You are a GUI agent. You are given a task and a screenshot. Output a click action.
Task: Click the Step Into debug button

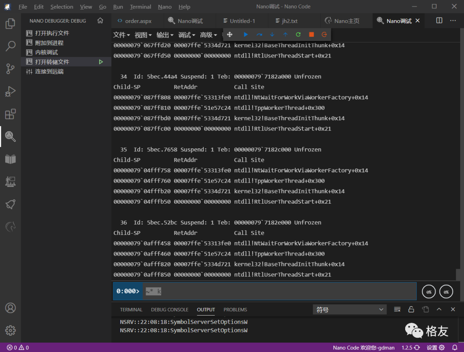click(x=272, y=35)
